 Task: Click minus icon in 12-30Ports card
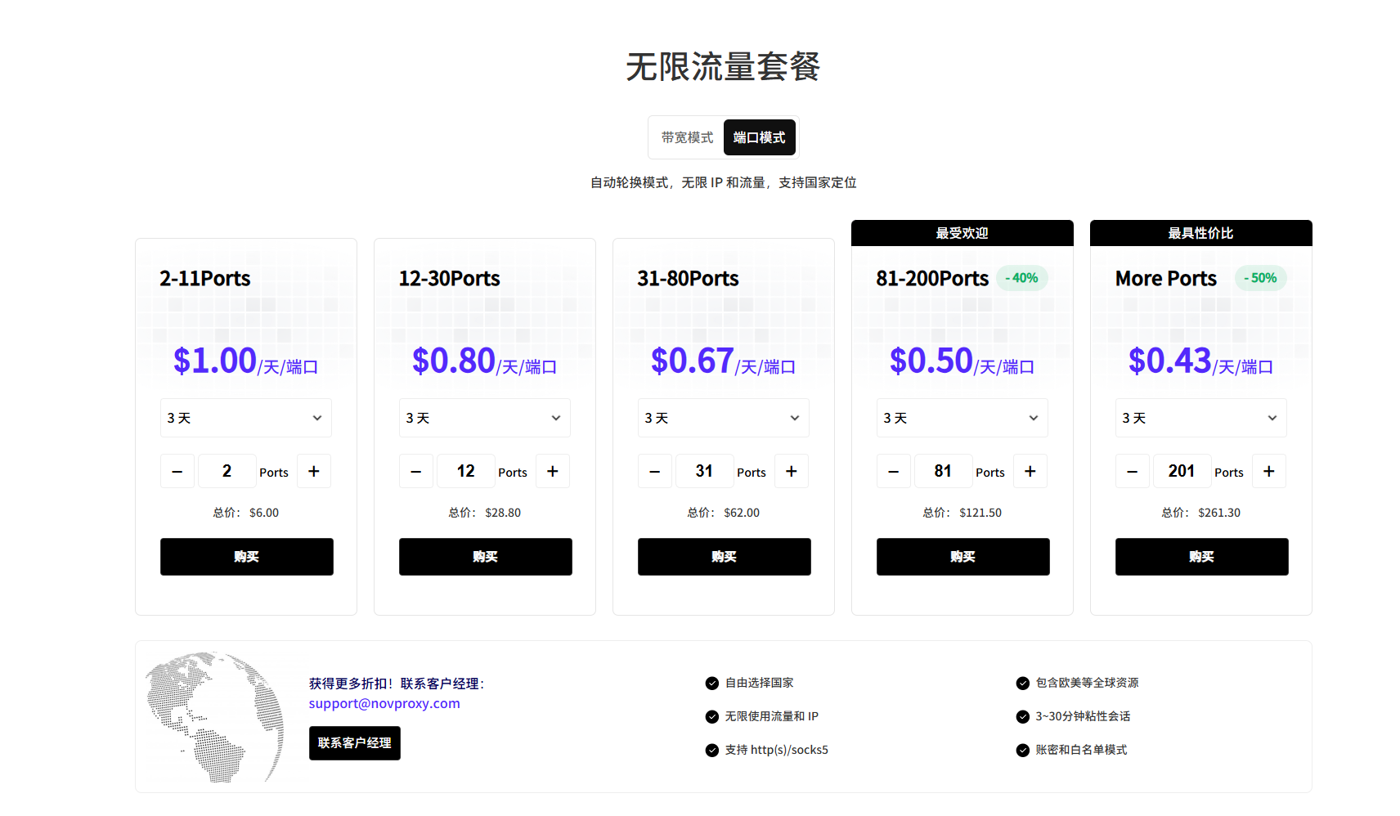pos(416,472)
